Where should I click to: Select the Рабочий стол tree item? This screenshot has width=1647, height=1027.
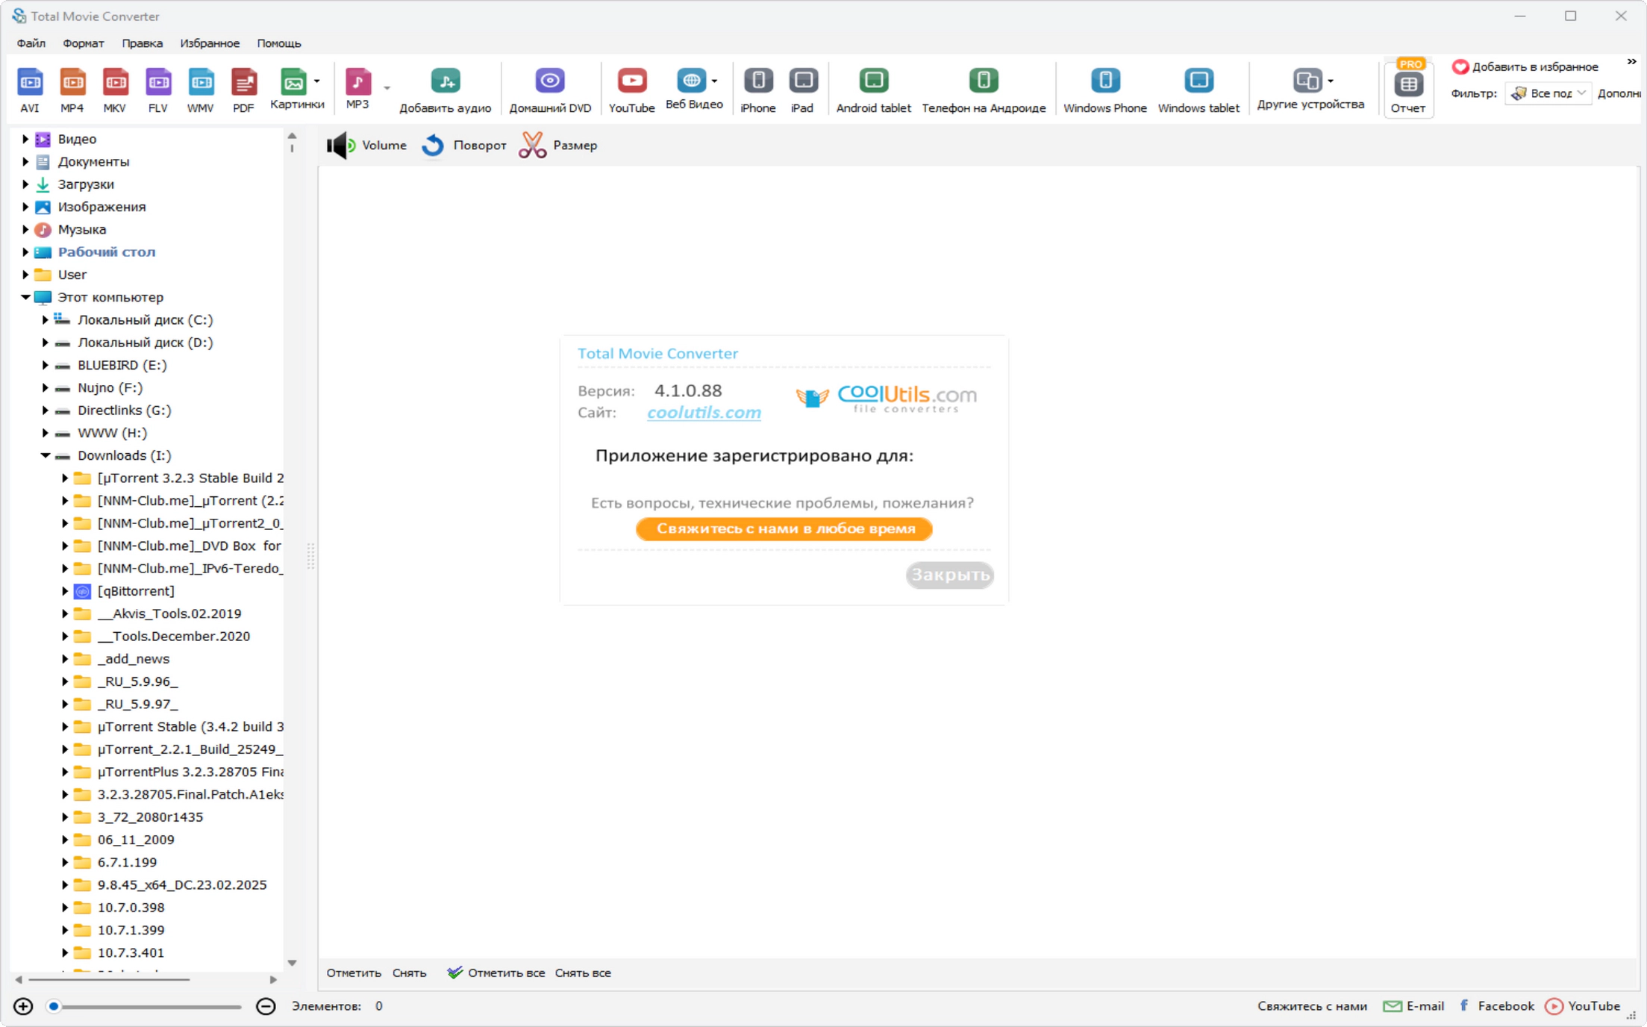pyautogui.click(x=107, y=252)
